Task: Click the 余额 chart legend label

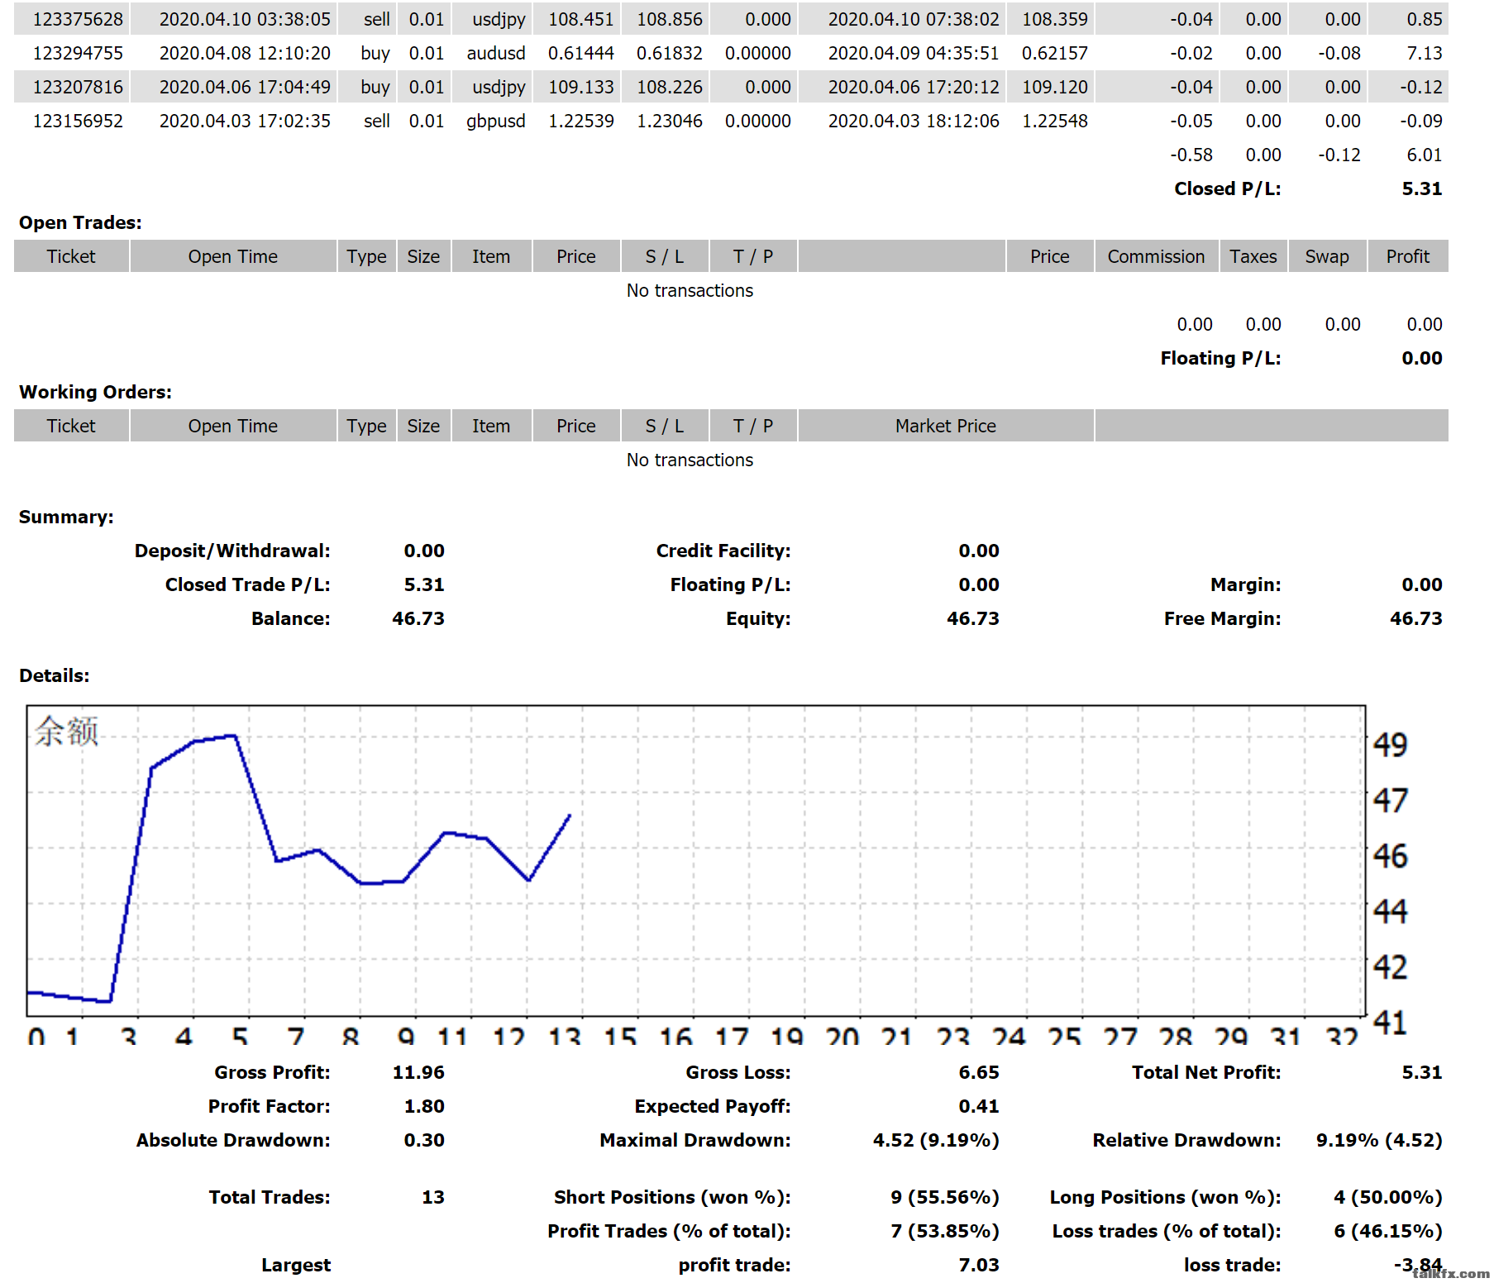Action: [66, 732]
